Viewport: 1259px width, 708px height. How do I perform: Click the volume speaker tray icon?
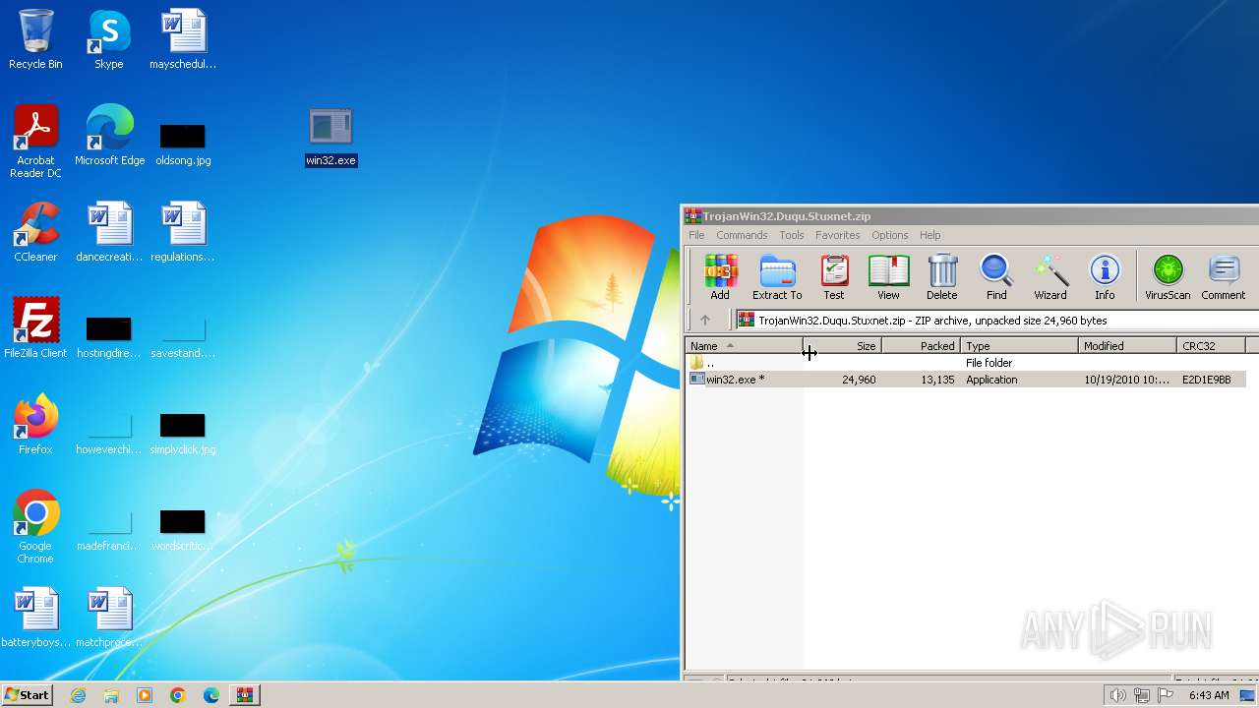tap(1117, 695)
